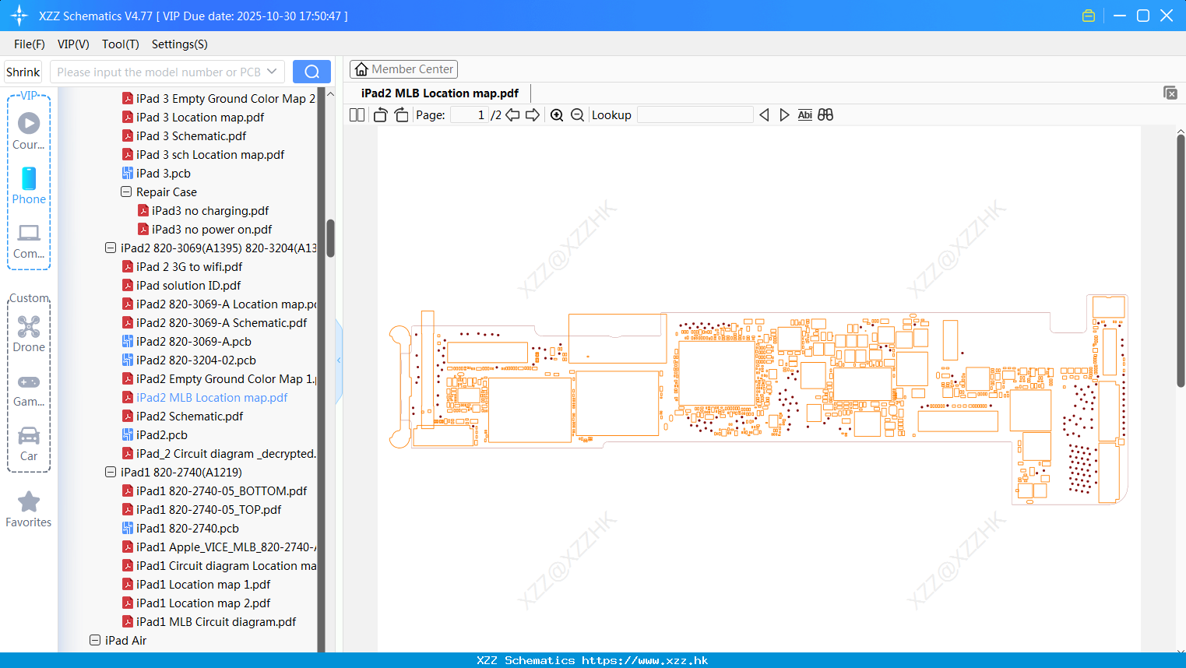Find next lookup result triangle
The image size is (1186, 668).
[784, 115]
